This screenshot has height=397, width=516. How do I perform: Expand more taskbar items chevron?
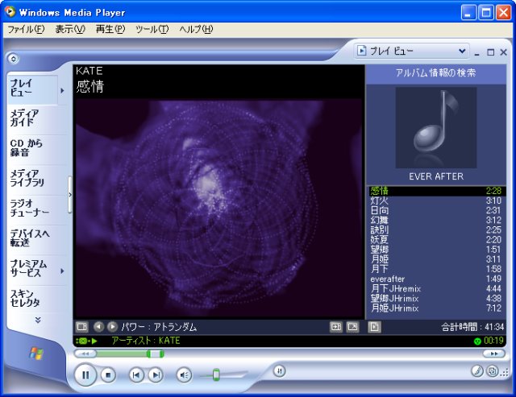[x=38, y=320]
